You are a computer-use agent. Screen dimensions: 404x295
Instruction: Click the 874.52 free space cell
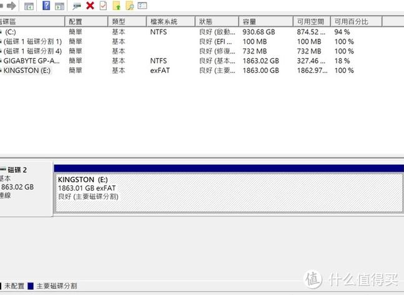pos(311,32)
